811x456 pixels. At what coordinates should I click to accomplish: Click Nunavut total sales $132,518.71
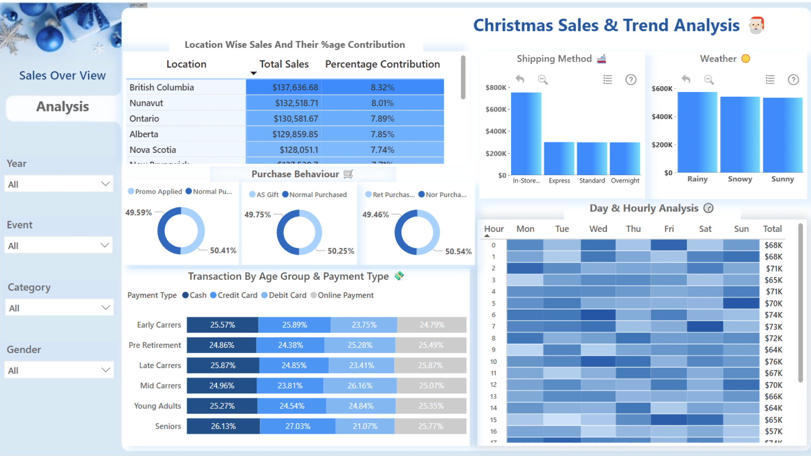(296, 103)
